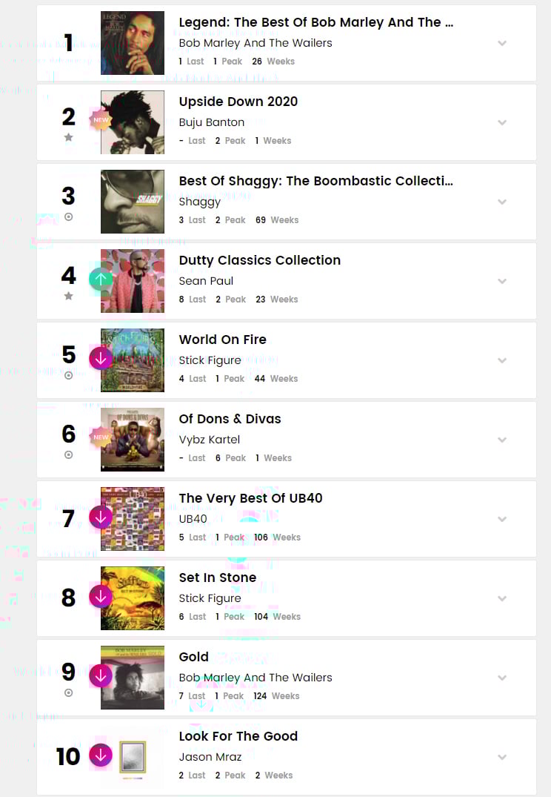Click the NEW badge on Of Dons & Divas

pyautogui.click(x=101, y=437)
